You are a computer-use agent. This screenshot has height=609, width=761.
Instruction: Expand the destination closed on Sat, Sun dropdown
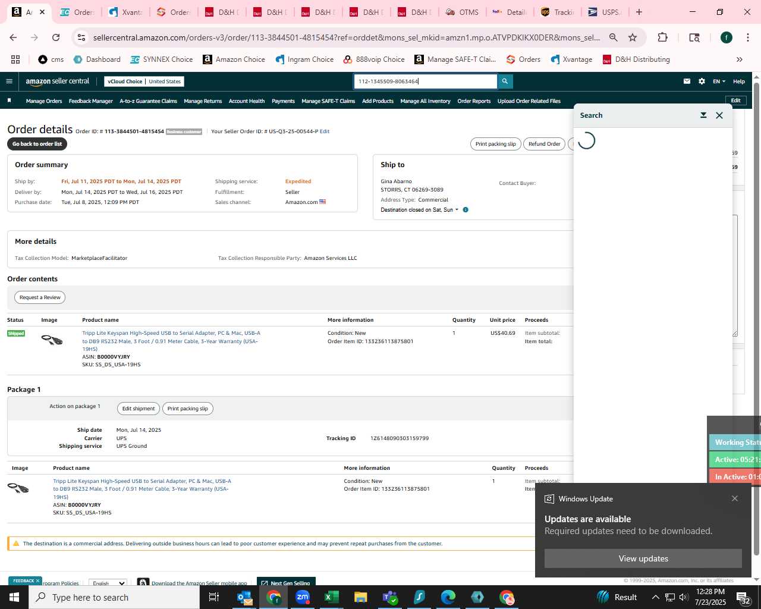[420, 210]
